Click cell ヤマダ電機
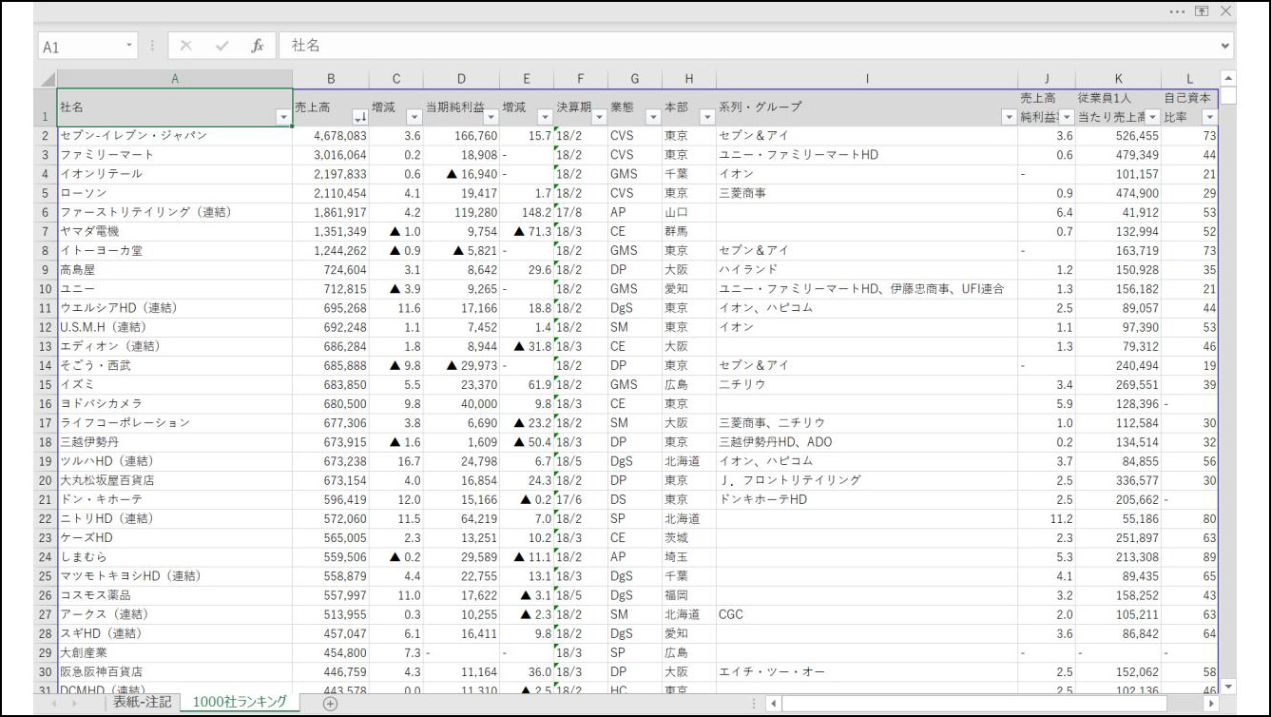Viewport: 1271px width, 717px height. (x=175, y=232)
